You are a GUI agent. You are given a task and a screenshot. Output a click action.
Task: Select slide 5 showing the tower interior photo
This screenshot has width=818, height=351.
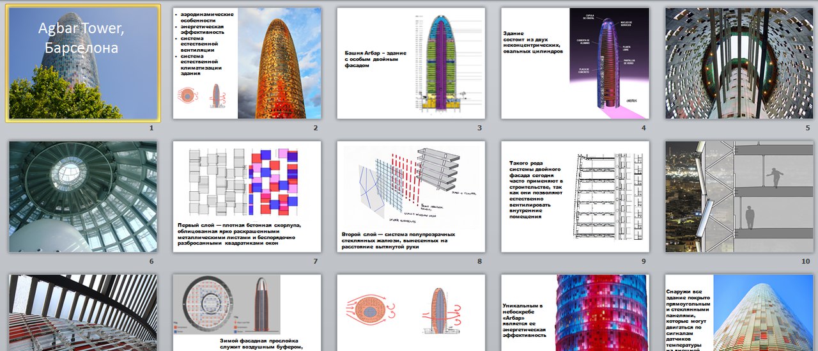click(x=739, y=63)
